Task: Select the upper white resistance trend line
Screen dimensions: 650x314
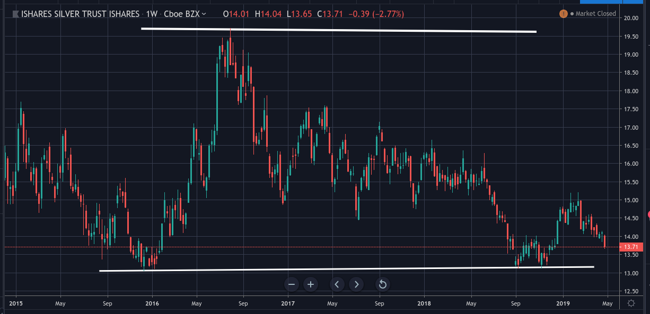Action: pos(339,30)
